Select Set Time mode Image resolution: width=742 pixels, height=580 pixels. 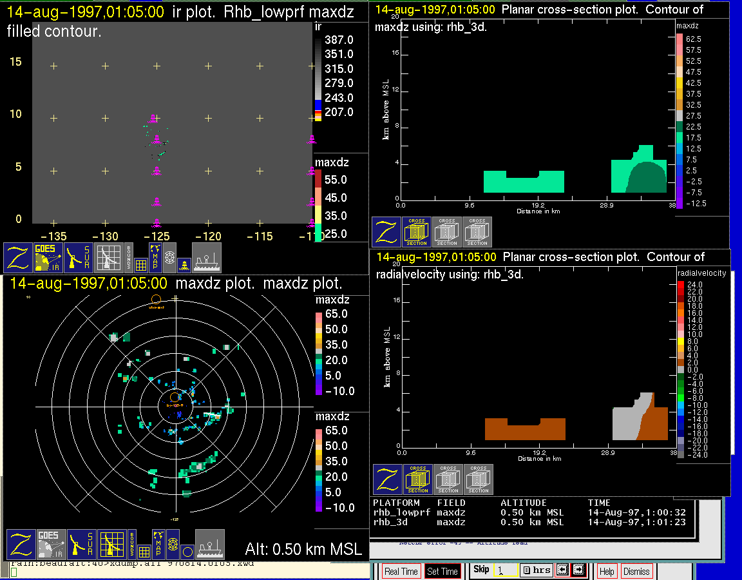pos(442,571)
